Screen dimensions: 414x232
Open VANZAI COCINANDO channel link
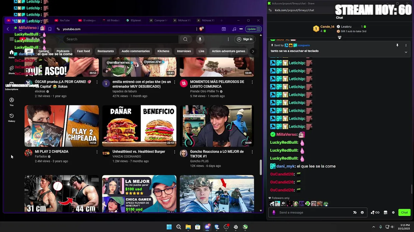tap(127, 157)
